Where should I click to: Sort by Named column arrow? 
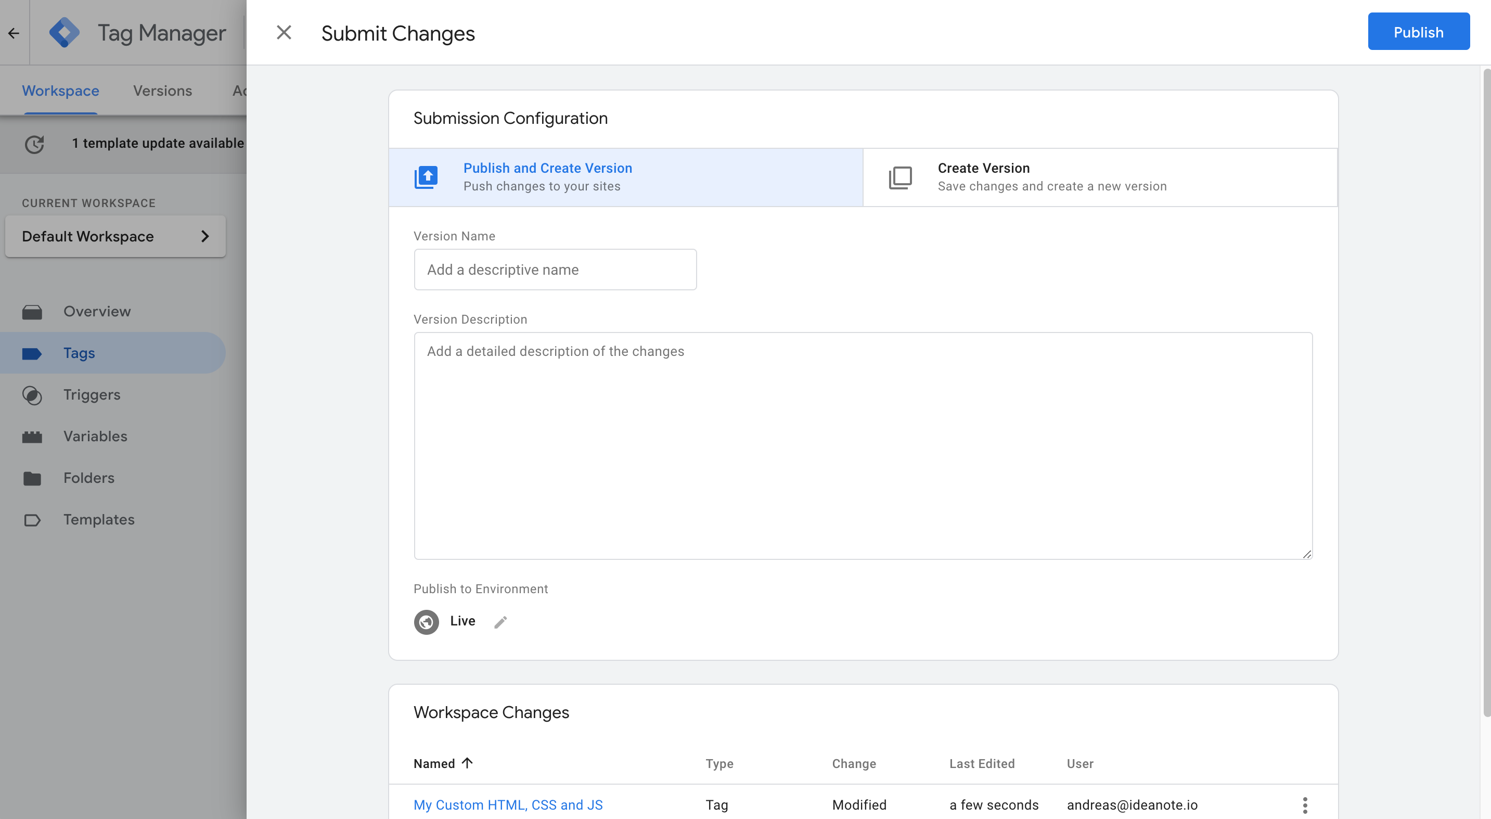[467, 763]
